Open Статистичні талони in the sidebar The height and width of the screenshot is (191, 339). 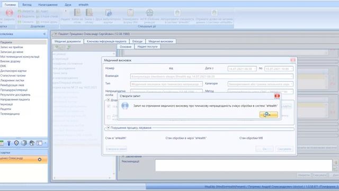coord(13,75)
